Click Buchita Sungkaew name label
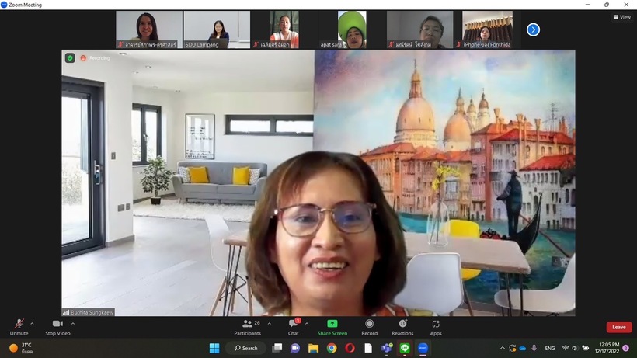Screen dimensions: 637x358 pyautogui.click(x=92, y=312)
